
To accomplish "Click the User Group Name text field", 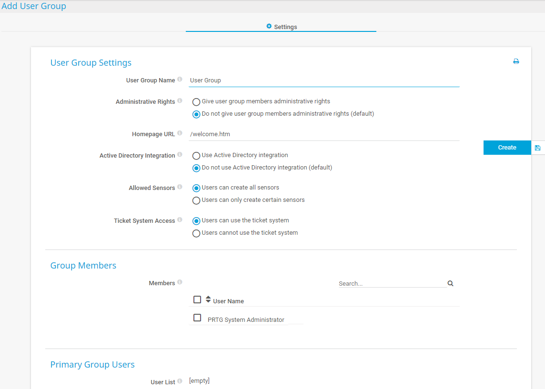I will pos(324,80).
